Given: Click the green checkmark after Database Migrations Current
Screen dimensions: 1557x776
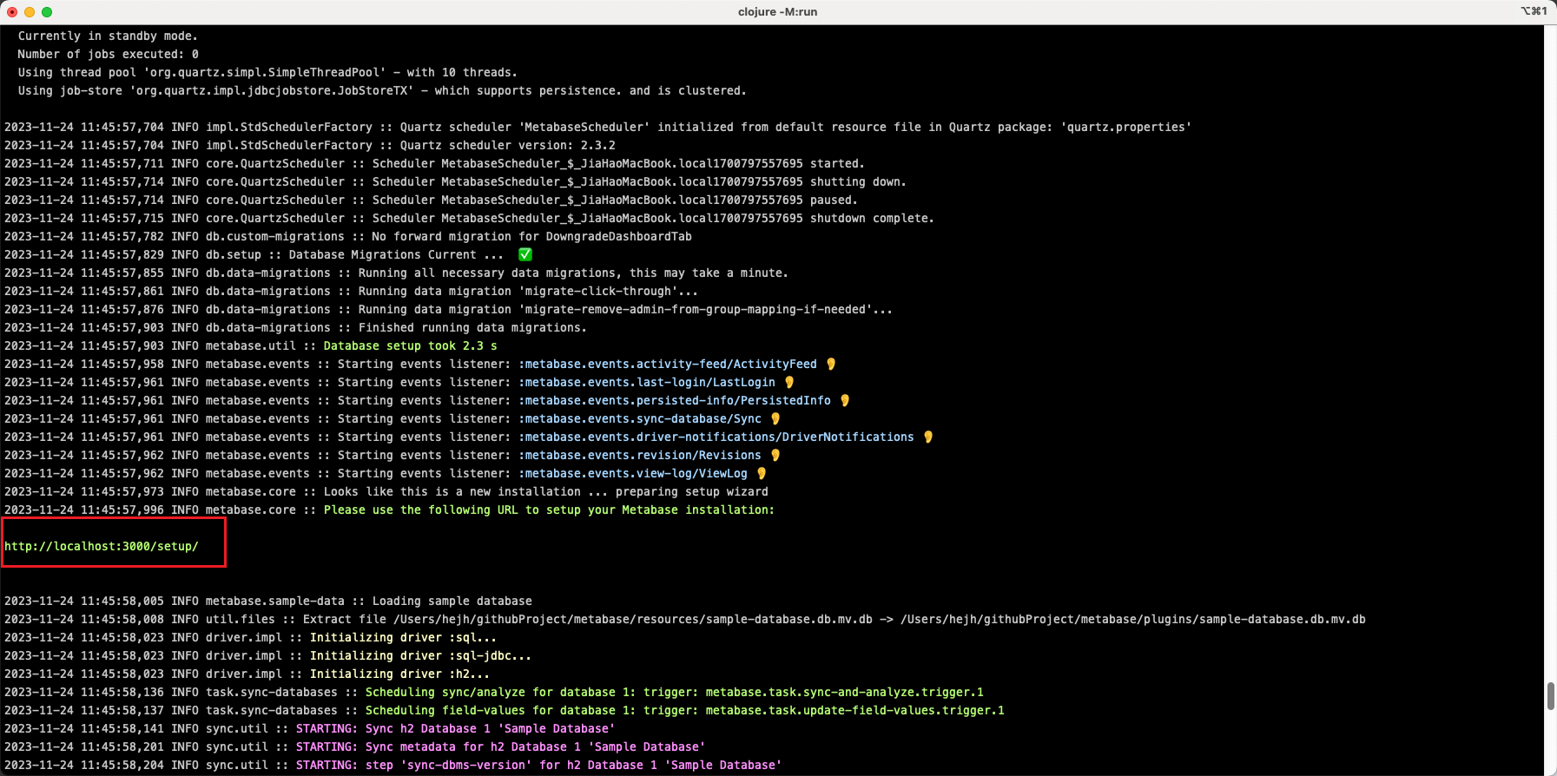Looking at the screenshot, I should [x=524, y=254].
